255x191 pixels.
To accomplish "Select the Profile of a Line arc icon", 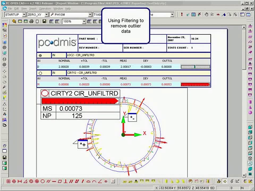I will tap(94, 181).
